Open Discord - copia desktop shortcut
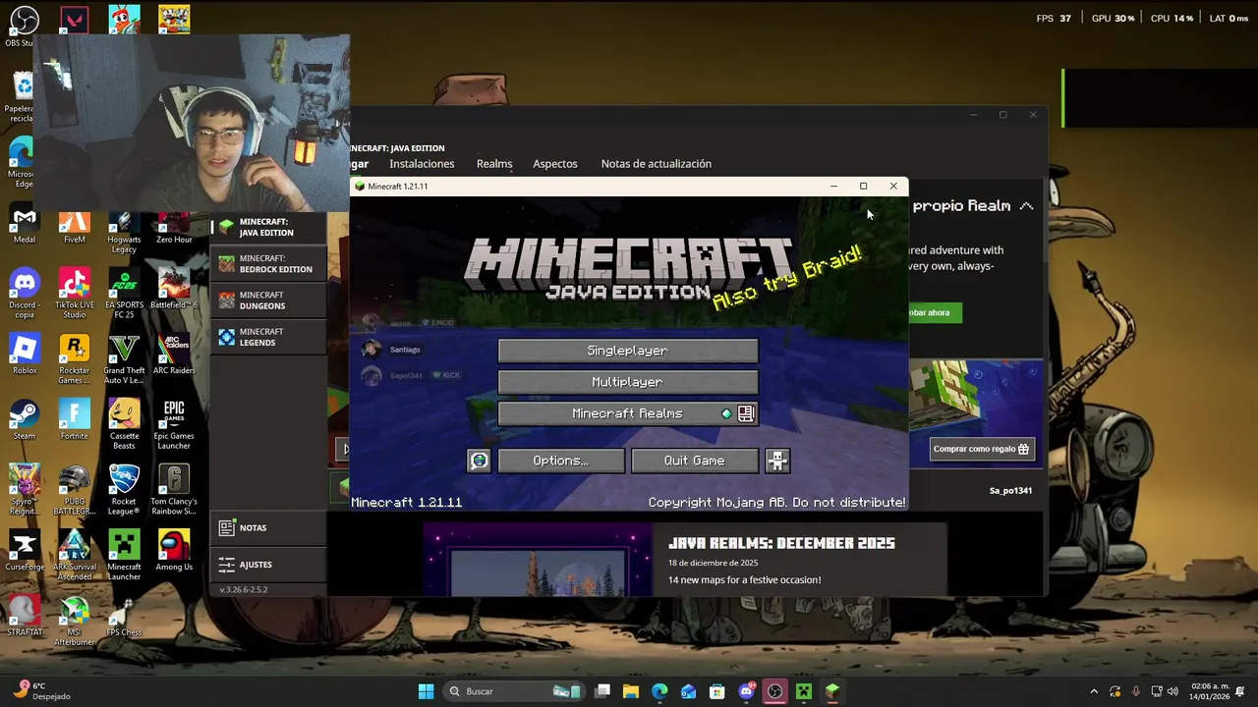This screenshot has width=1258, height=707. pyautogui.click(x=25, y=293)
